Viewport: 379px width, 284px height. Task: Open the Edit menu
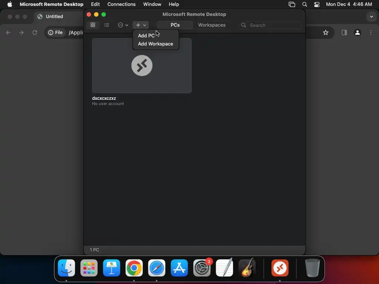point(95,4)
